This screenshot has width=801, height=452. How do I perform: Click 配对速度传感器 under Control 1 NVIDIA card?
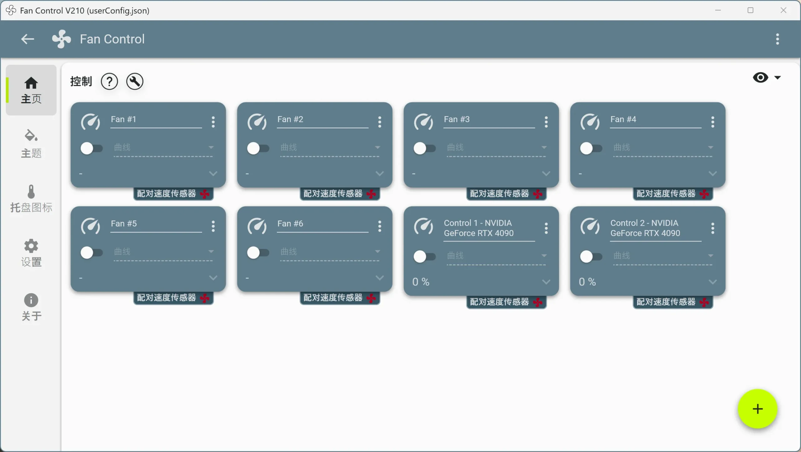(x=506, y=302)
